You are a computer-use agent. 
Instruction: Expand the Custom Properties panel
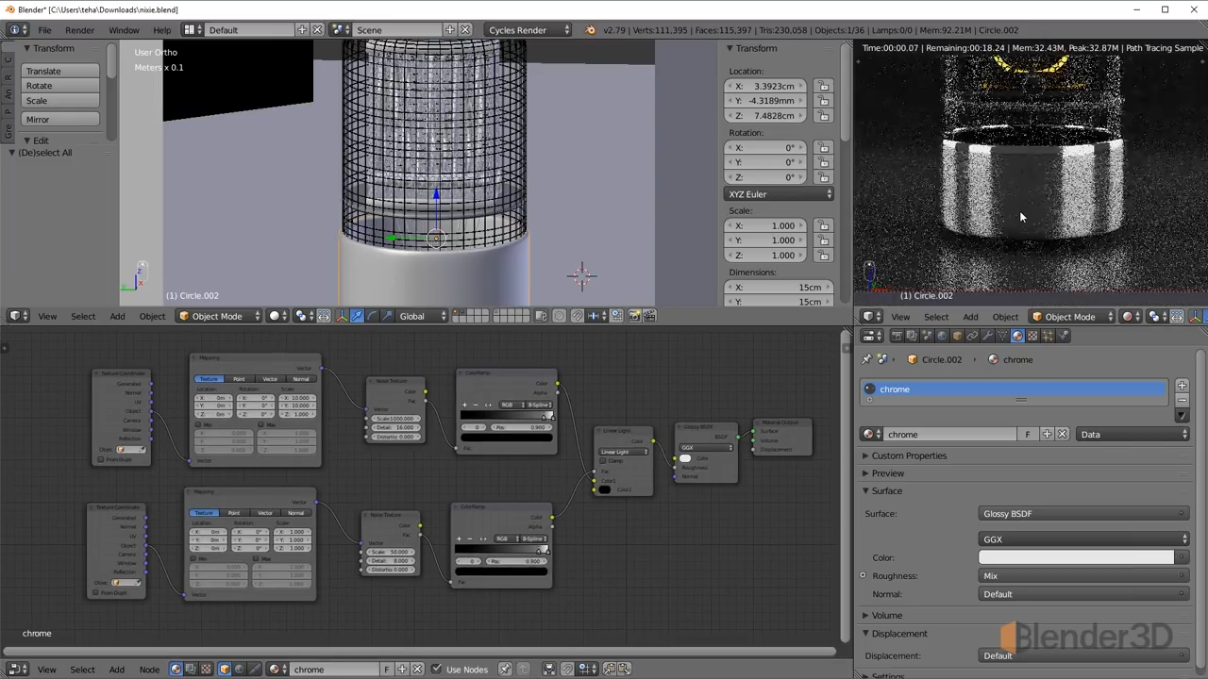click(x=908, y=455)
